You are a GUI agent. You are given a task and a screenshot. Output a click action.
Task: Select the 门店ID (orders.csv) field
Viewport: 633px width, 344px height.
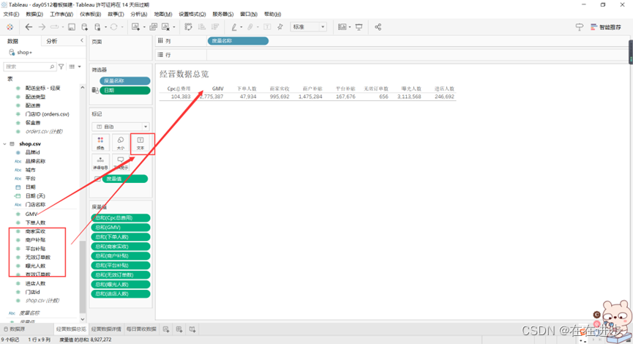(47, 114)
